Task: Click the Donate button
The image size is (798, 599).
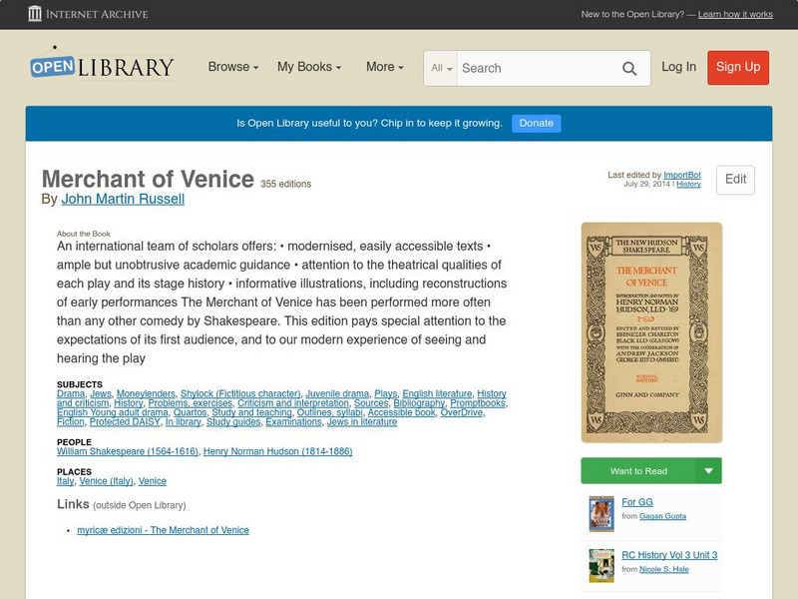Action: pos(536,122)
